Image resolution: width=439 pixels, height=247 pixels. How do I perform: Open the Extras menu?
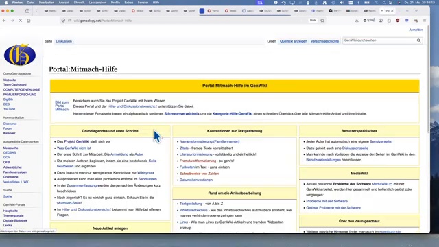coord(129,3)
